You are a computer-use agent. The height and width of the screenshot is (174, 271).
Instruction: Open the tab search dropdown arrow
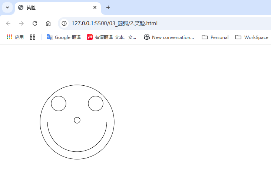[7, 7]
